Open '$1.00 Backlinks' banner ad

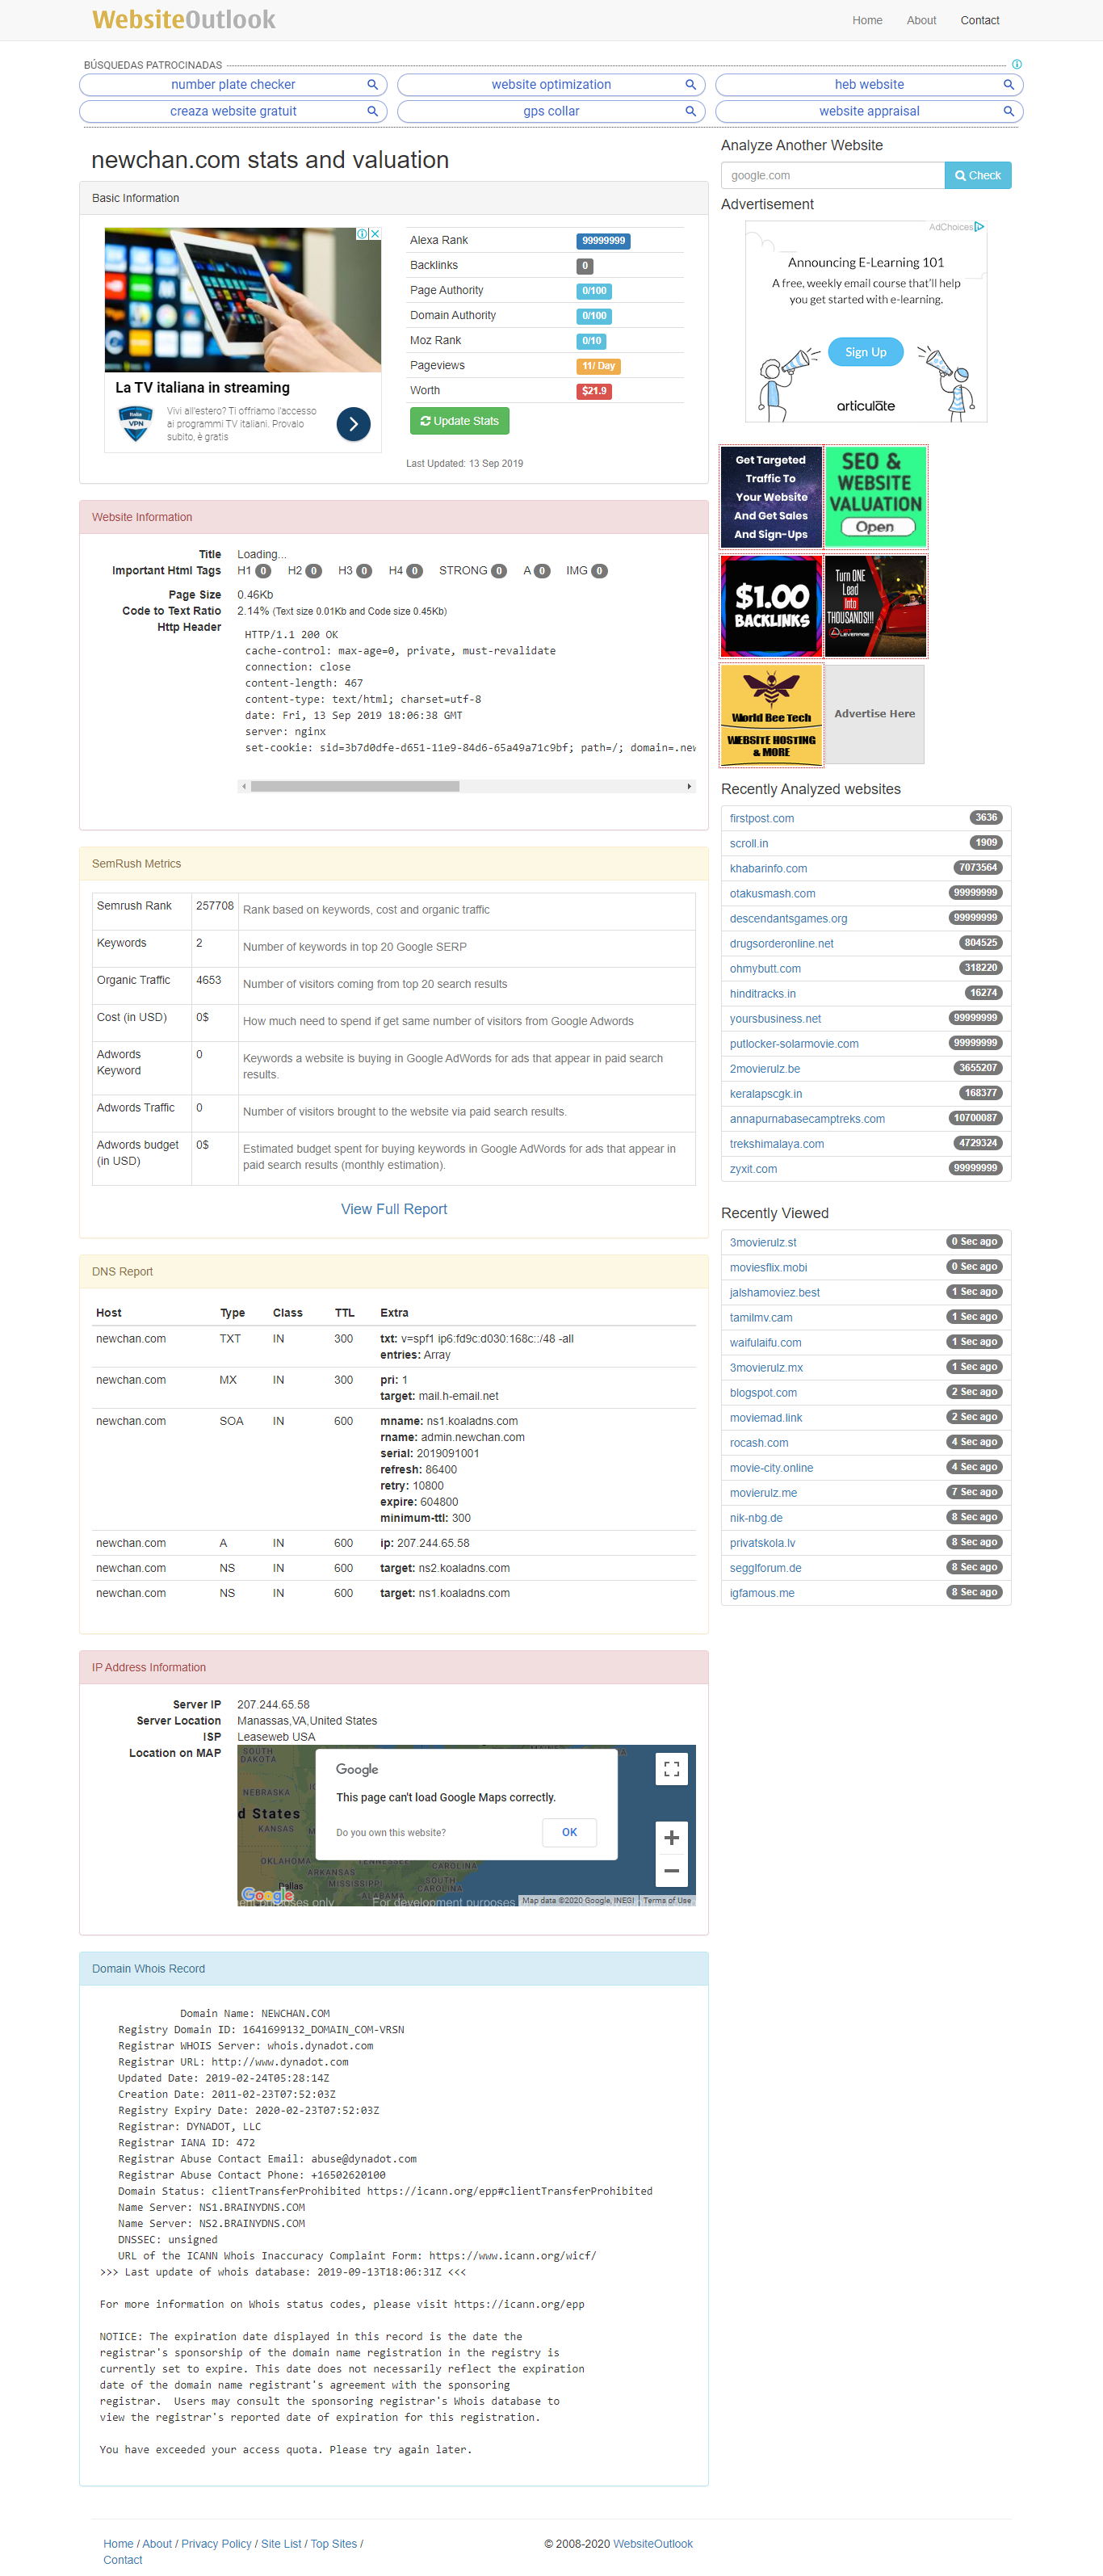pos(771,606)
